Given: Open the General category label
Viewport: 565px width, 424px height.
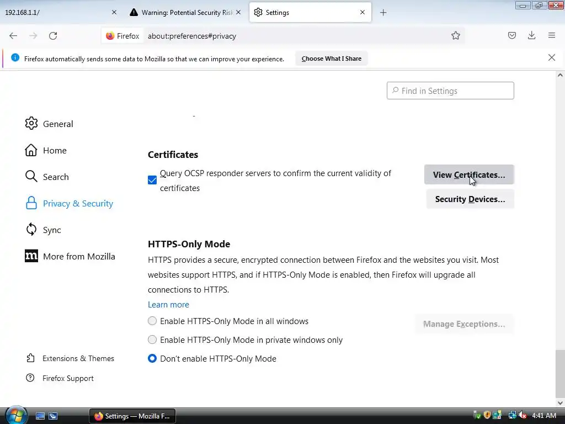Looking at the screenshot, I should [x=58, y=124].
